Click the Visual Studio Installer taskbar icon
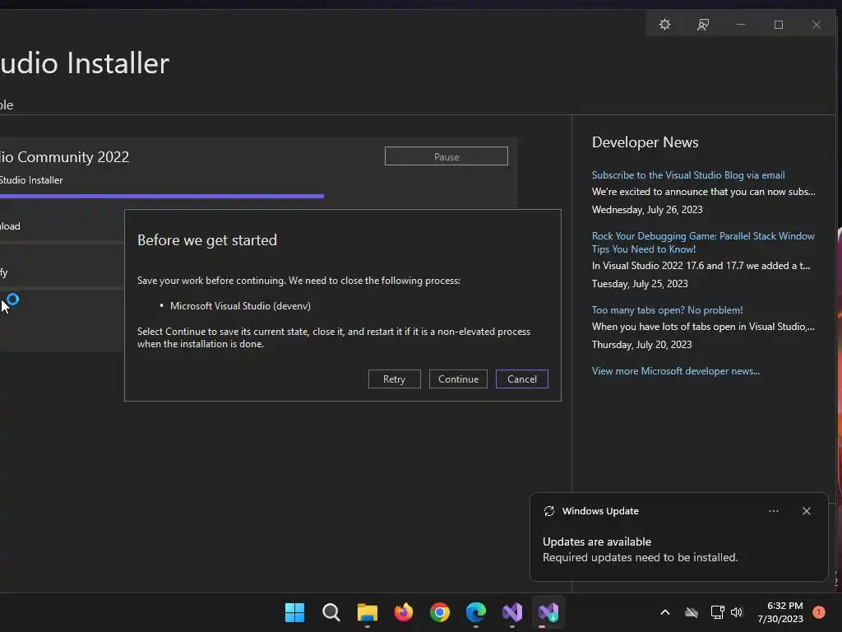Viewport: 842px width, 632px height. (548, 612)
